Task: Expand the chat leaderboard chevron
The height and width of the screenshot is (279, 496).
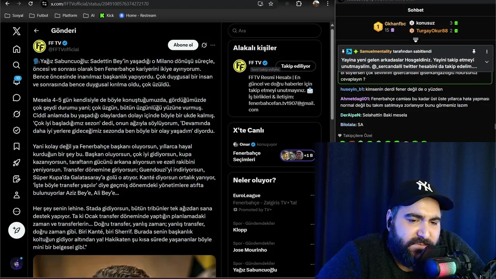Action: (x=415, y=40)
